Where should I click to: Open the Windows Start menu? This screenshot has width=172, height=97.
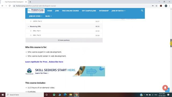tap(3, 95)
